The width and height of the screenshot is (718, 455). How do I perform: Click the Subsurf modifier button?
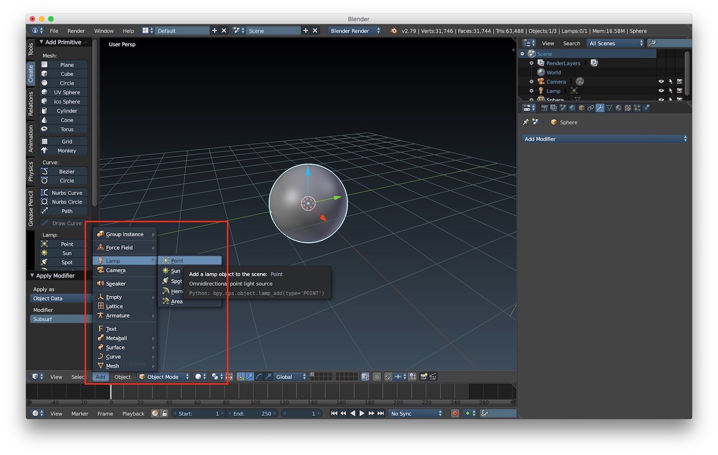pyautogui.click(x=61, y=319)
